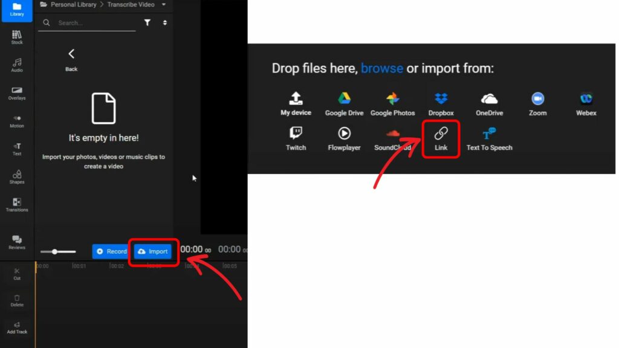Switch to the Library tab
This screenshot has height=348, width=619.
pyautogui.click(x=16, y=10)
